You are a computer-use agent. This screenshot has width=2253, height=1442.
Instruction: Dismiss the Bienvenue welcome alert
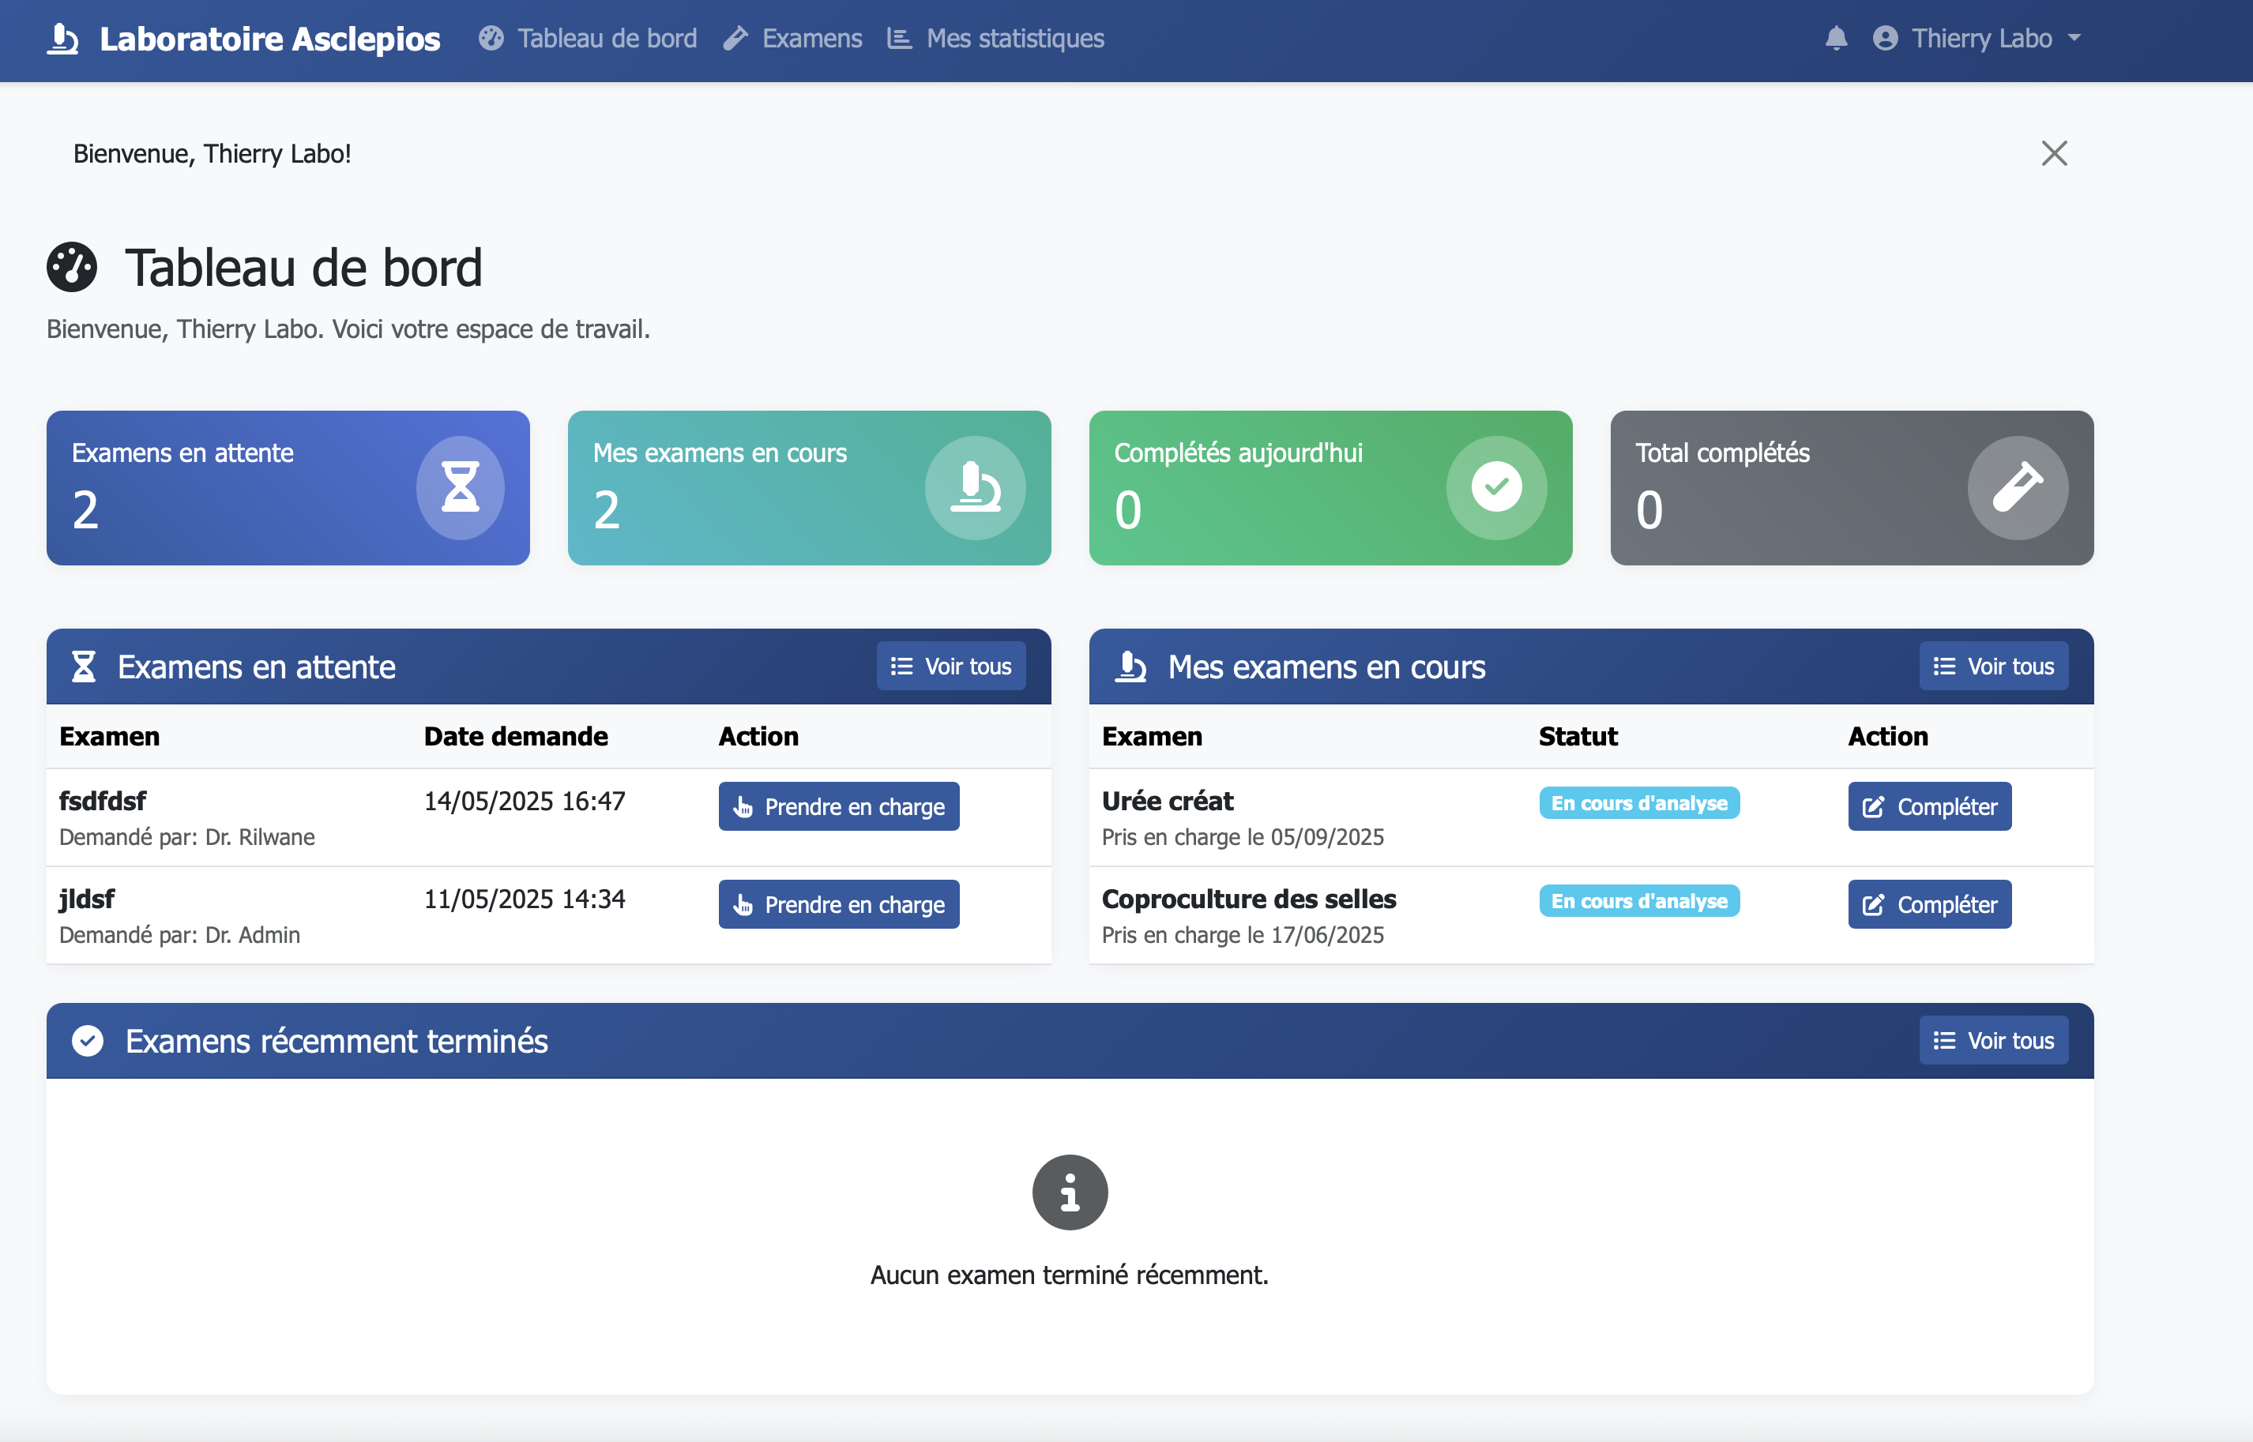click(2054, 153)
